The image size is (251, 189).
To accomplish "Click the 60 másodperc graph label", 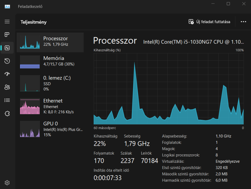I will (105, 128).
